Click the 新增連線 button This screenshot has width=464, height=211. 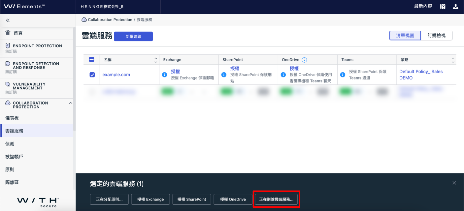pos(133,37)
